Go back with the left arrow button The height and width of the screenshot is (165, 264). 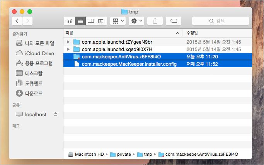(17, 21)
